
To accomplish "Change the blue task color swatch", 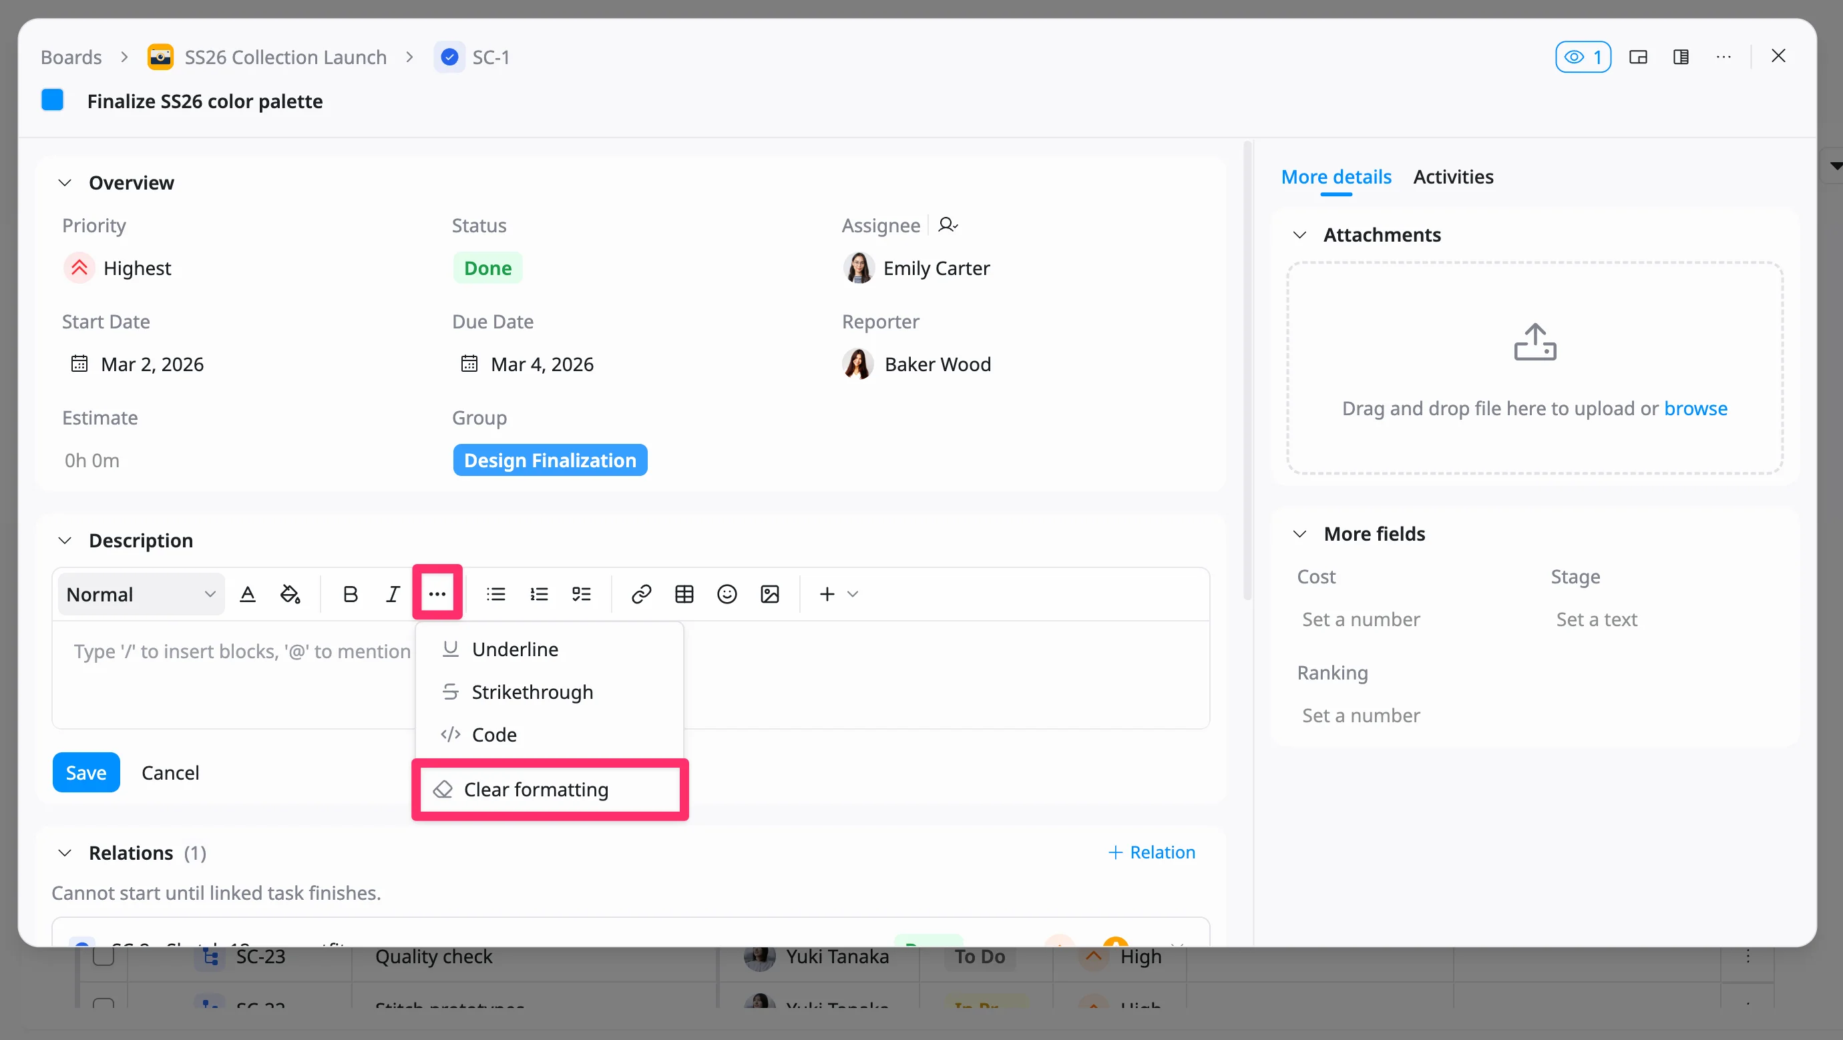I will pos(52,99).
